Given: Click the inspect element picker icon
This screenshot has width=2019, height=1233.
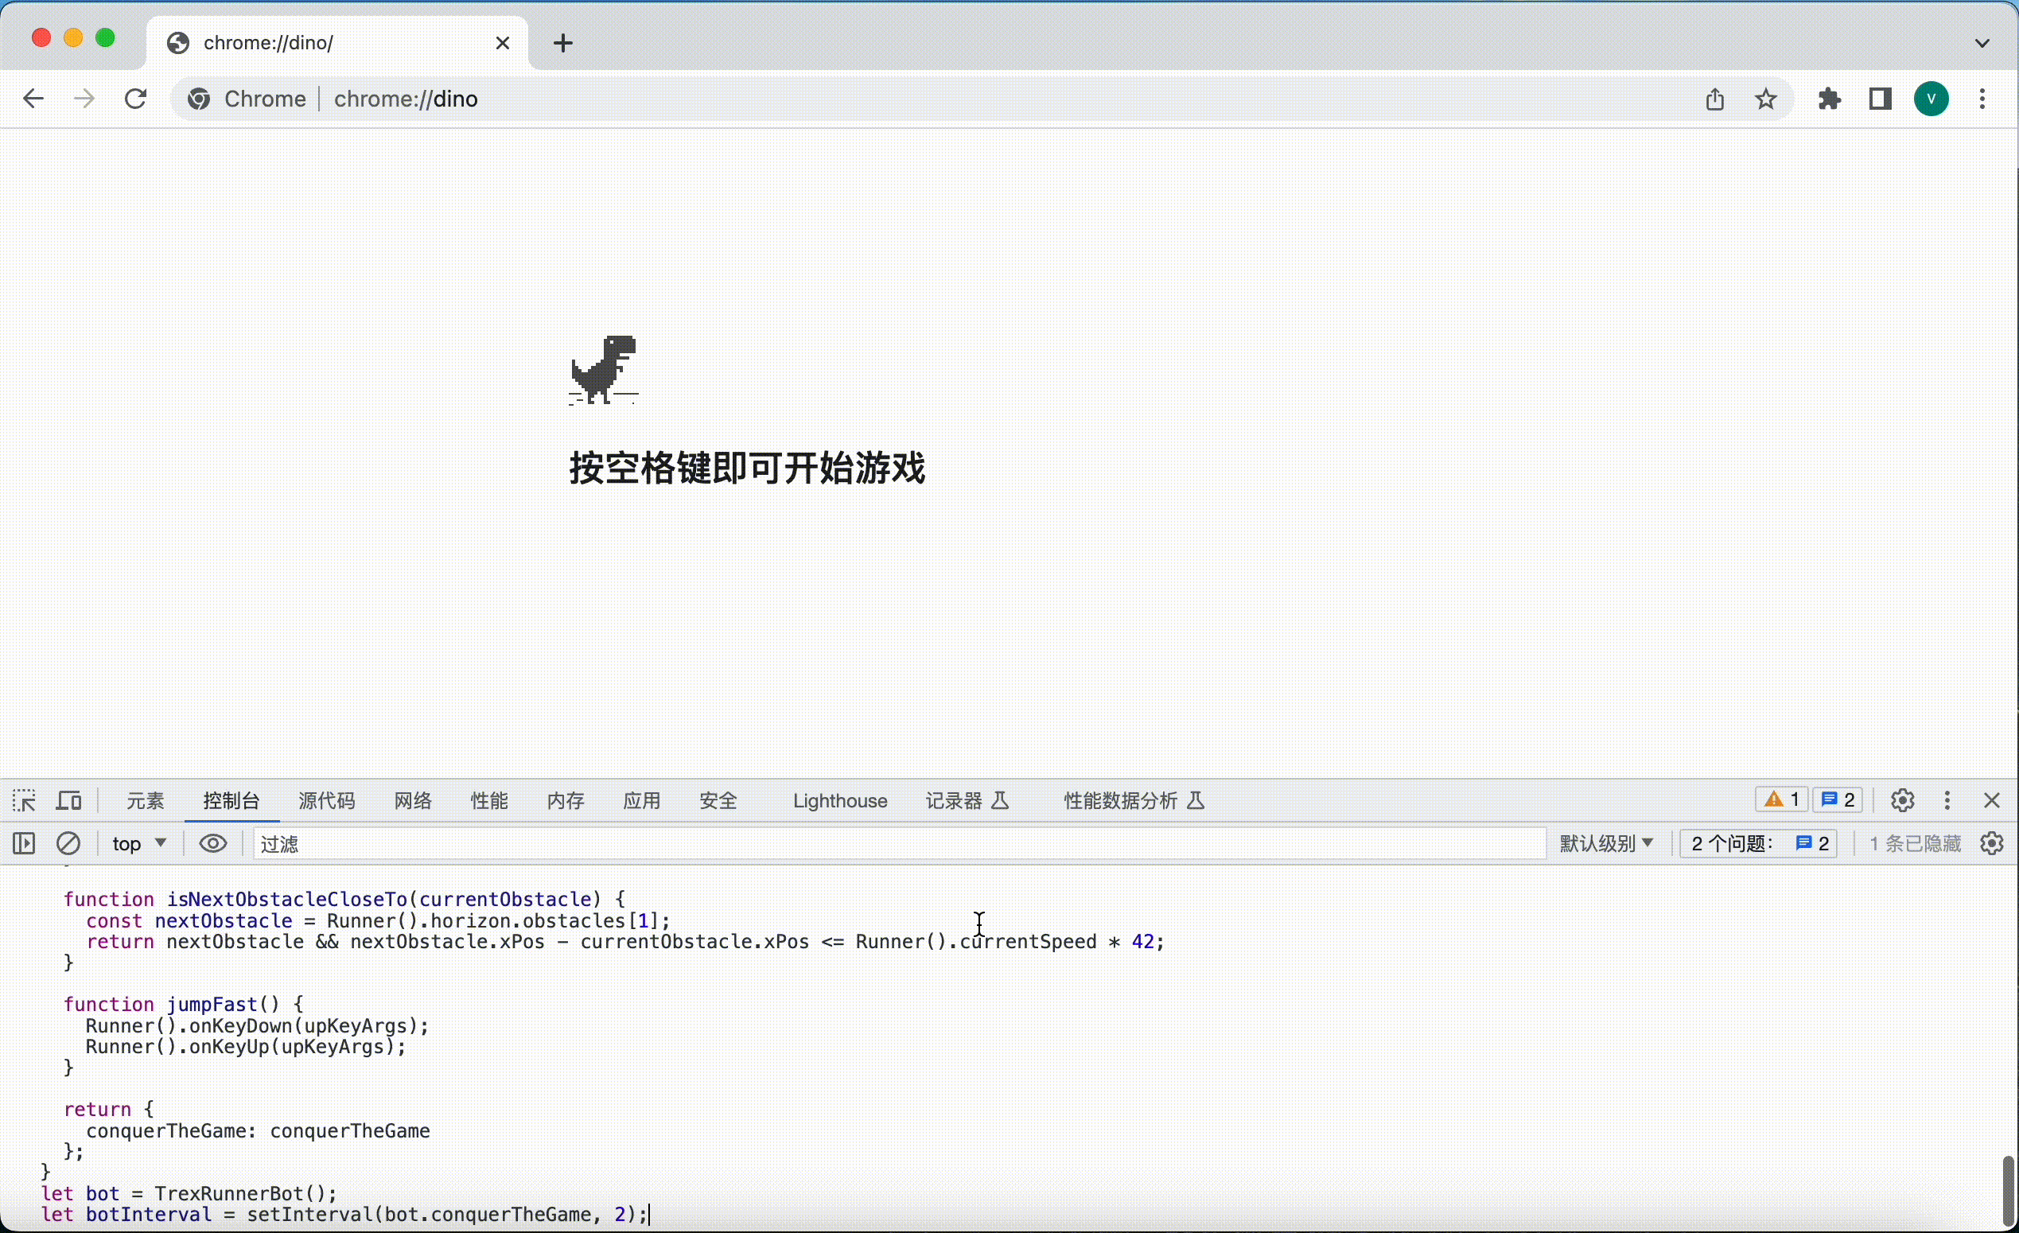Looking at the screenshot, I should click(24, 800).
